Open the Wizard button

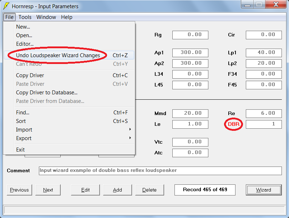(264, 190)
